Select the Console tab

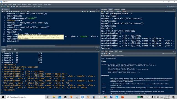coord(4,50)
